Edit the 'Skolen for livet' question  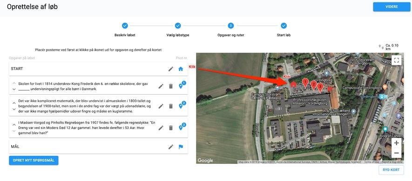coord(161,86)
